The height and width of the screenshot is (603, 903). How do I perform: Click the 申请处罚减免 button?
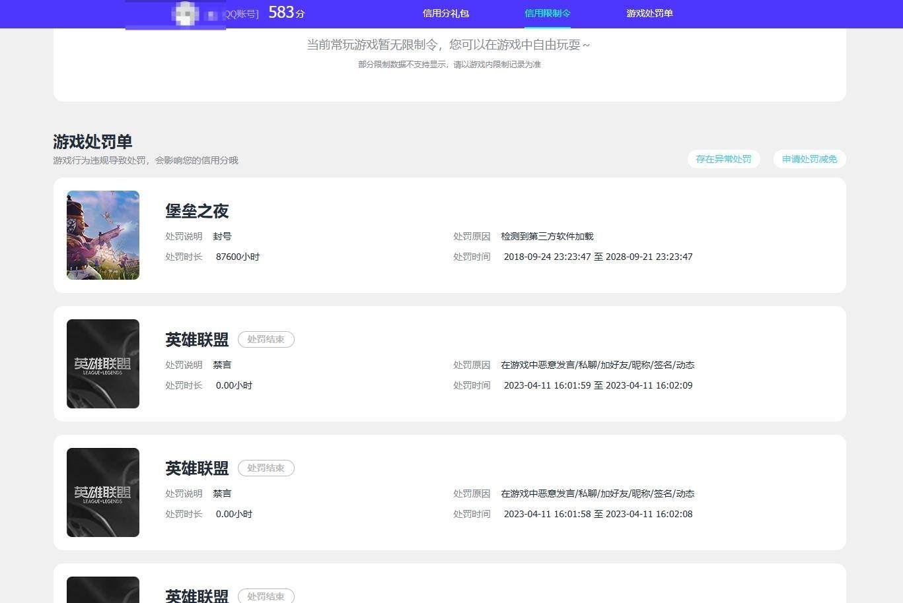point(809,159)
